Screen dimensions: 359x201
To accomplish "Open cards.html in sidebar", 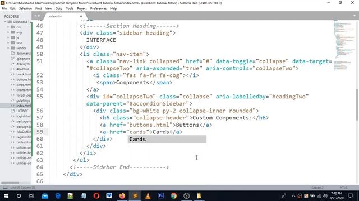I will (x=24, y=85).
